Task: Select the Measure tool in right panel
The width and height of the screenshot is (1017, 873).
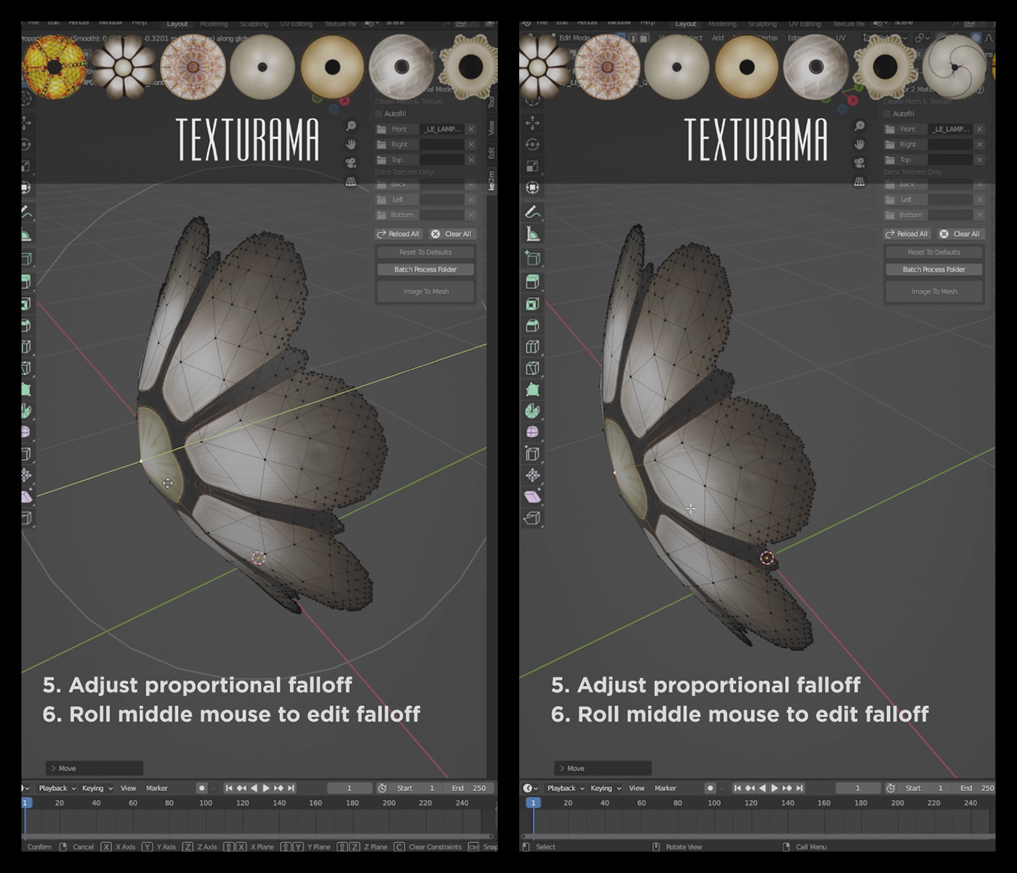Action: (x=532, y=234)
